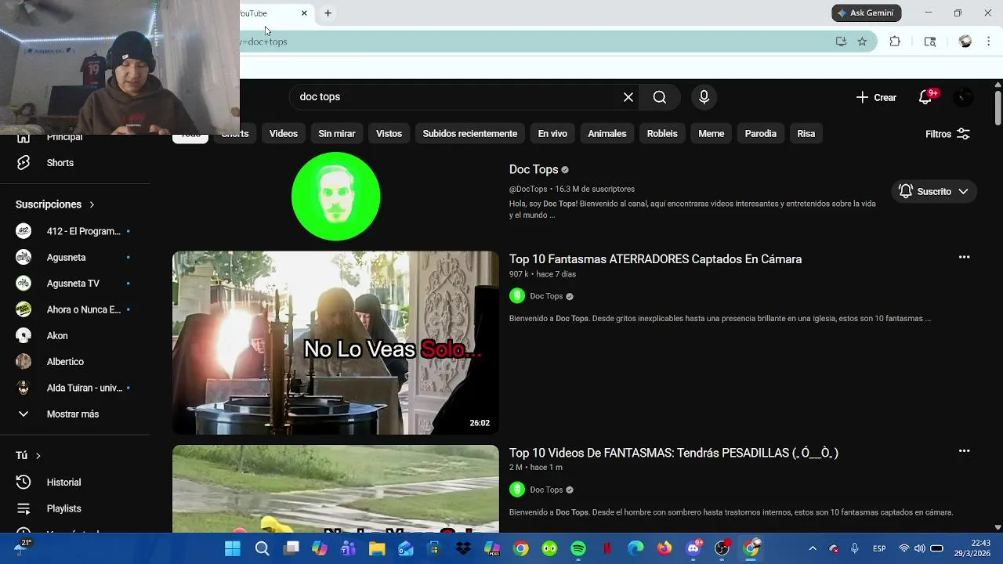
Task: Select the En vivo filter chip
Action: [x=552, y=134]
